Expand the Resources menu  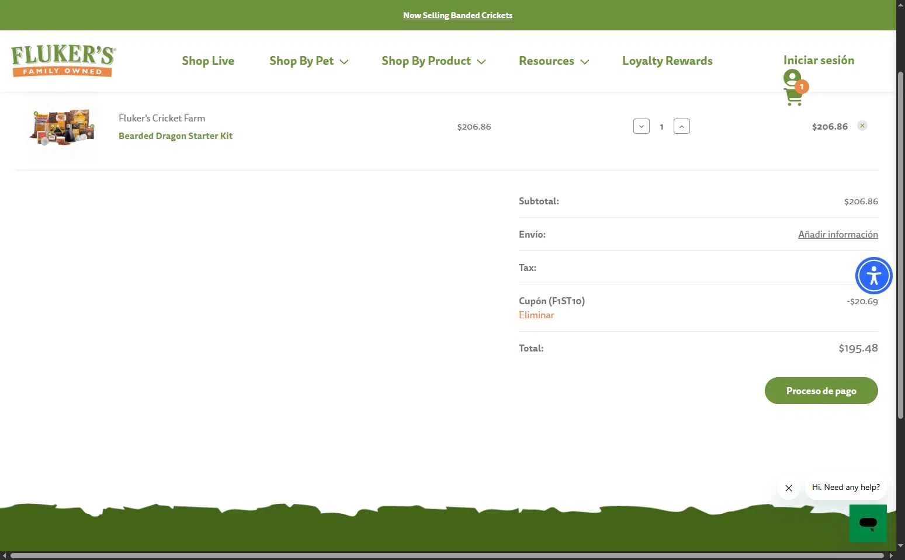point(553,61)
